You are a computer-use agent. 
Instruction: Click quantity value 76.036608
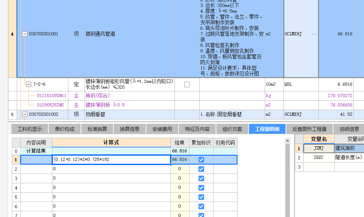click(342, 105)
